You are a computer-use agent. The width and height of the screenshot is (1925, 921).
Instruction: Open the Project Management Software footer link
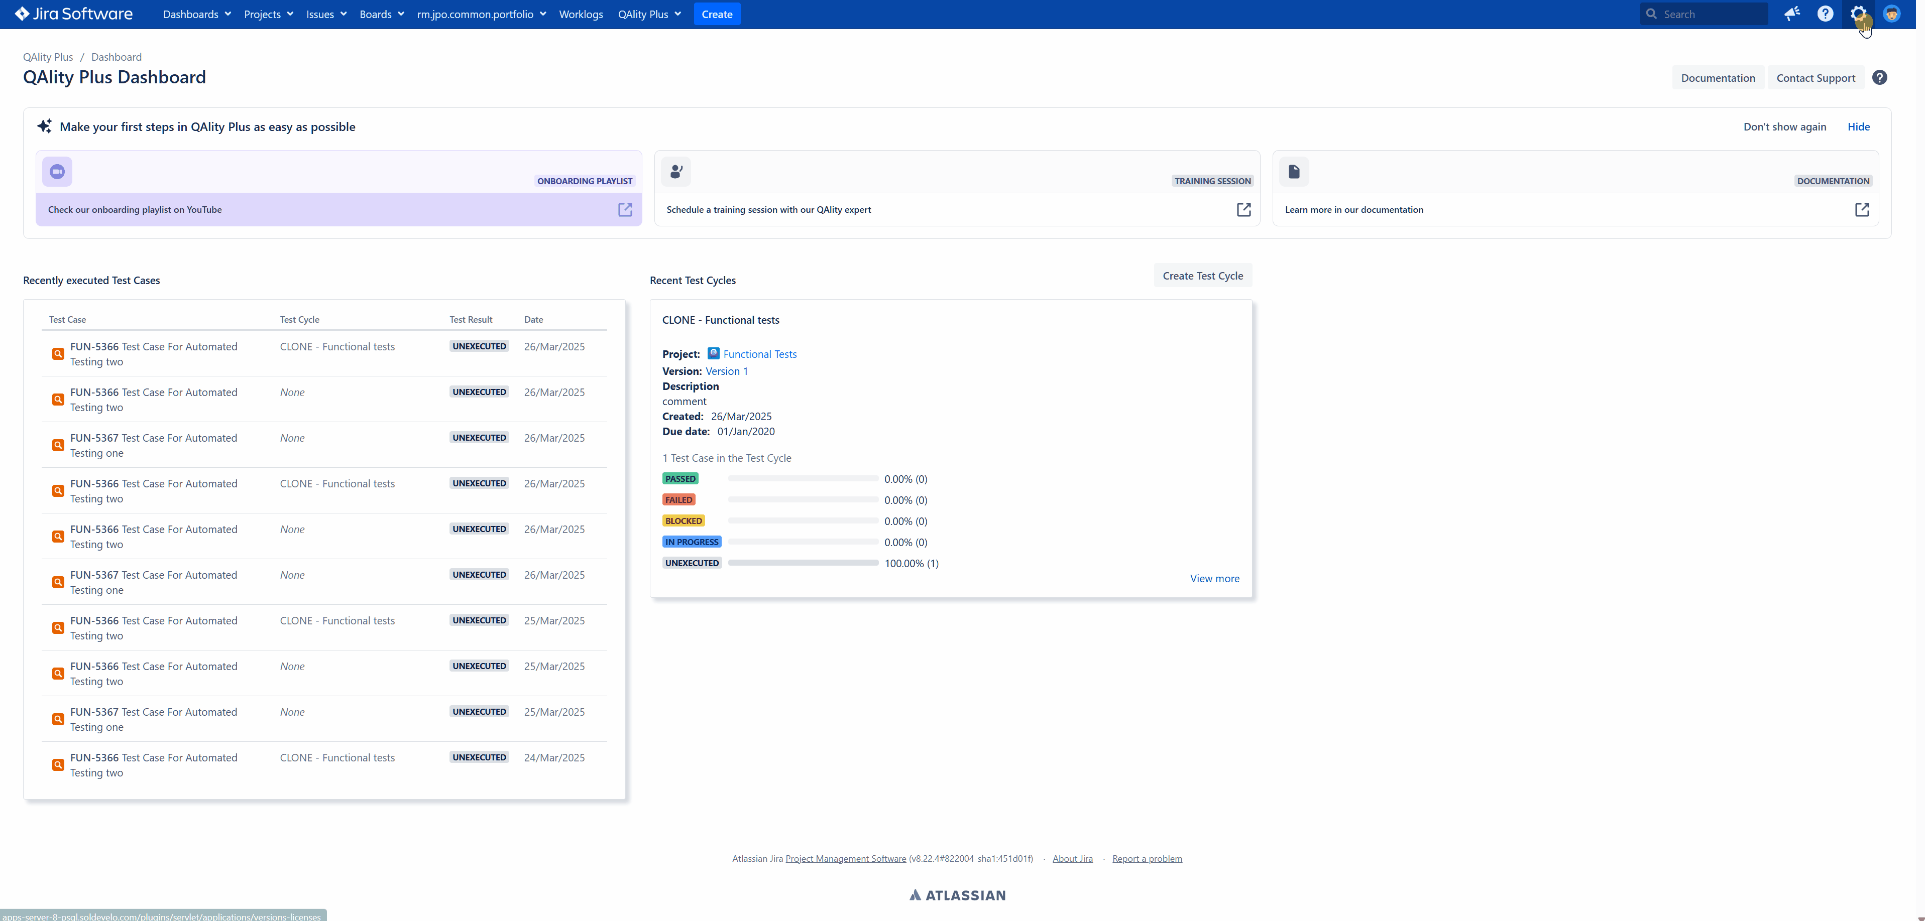tap(846, 859)
